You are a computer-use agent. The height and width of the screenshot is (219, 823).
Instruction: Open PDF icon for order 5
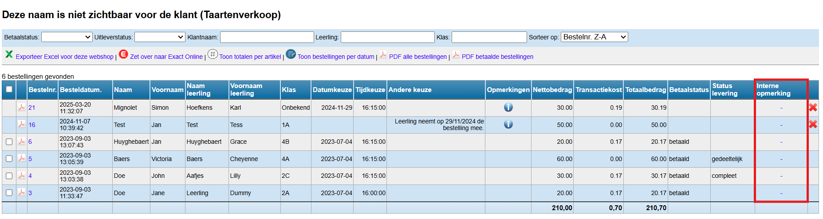[x=21, y=158]
